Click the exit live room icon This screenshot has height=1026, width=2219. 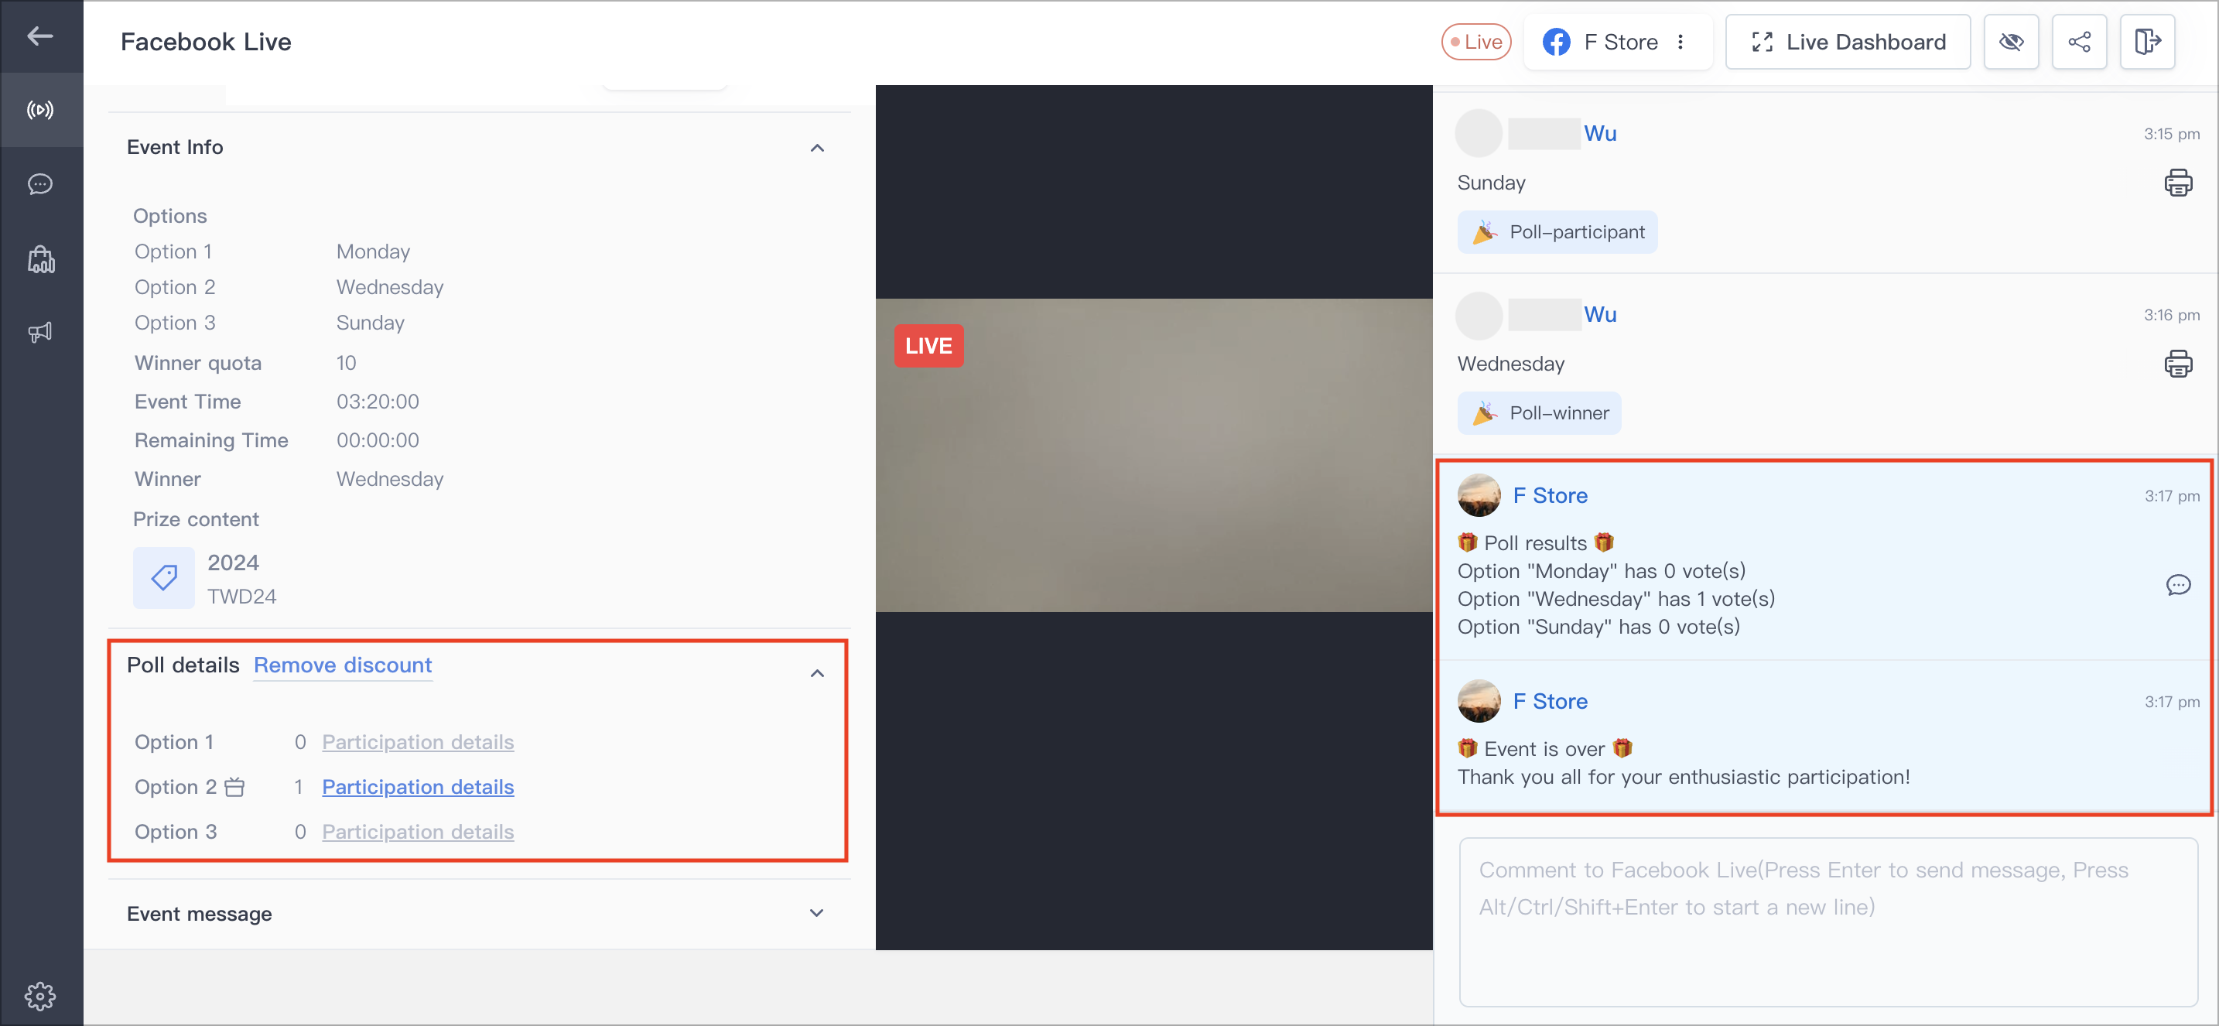pyautogui.click(x=2146, y=41)
